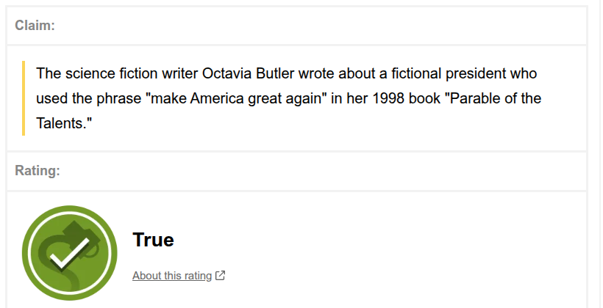Open the About this rating link
The height and width of the screenshot is (308, 603).
(172, 276)
